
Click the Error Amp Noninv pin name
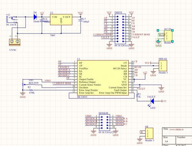(89, 90)
